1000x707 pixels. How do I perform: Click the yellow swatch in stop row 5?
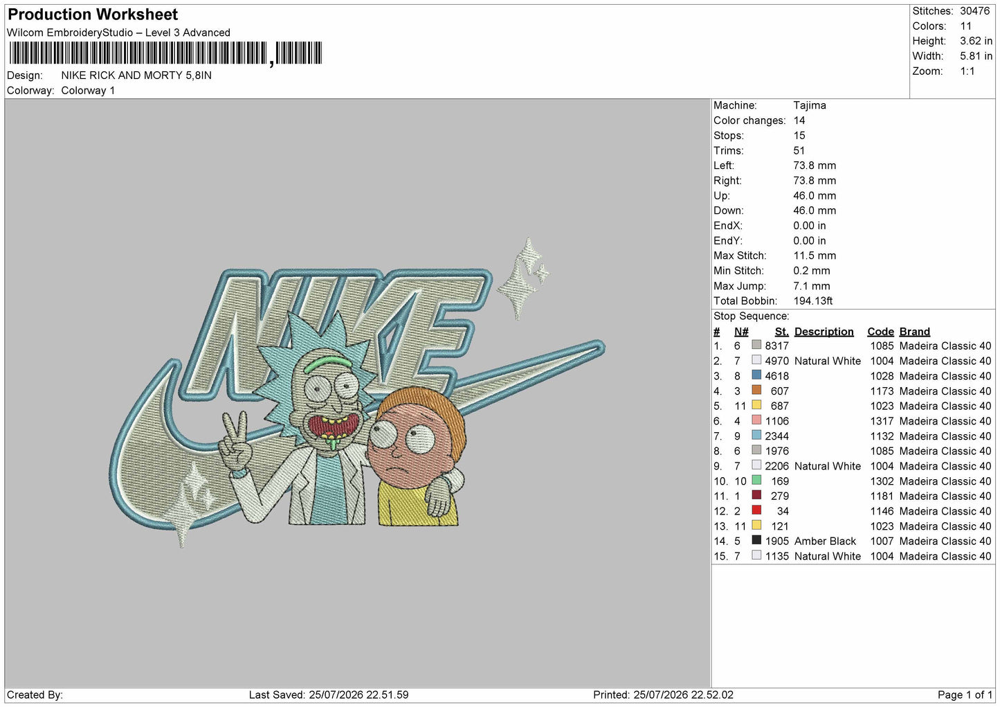756,405
